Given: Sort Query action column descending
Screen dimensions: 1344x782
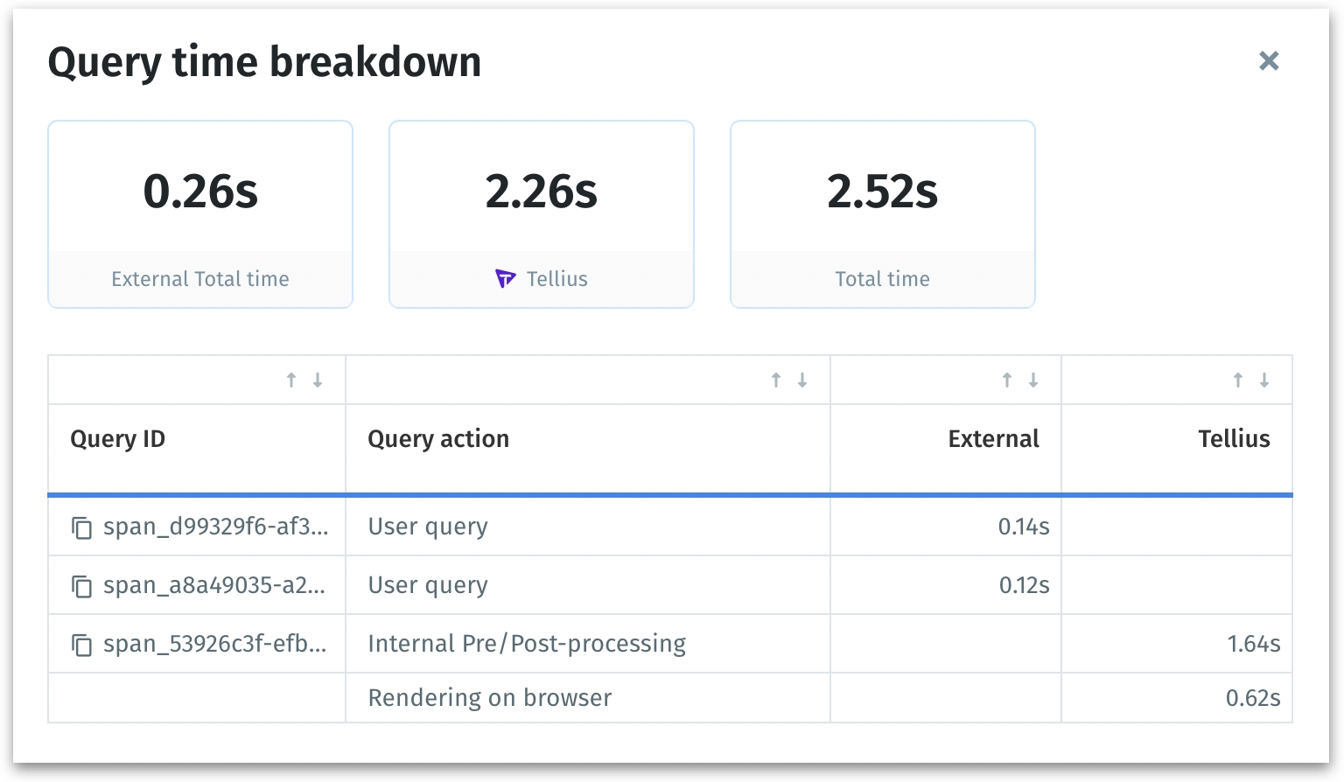Looking at the screenshot, I should 802,380.
